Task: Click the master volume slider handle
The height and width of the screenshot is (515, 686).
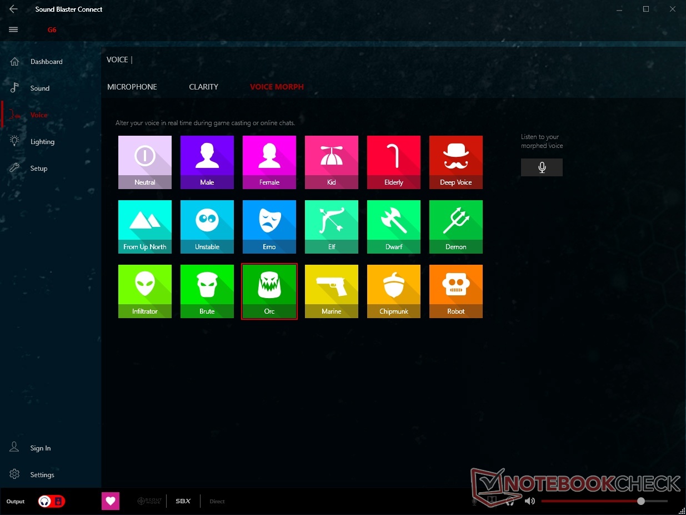Action: point(641,501)
